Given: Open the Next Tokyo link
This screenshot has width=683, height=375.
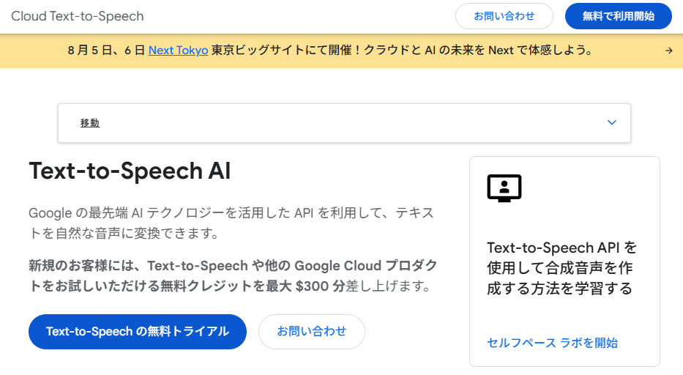Looking at the screenshot, I should (x=178, y=51).
